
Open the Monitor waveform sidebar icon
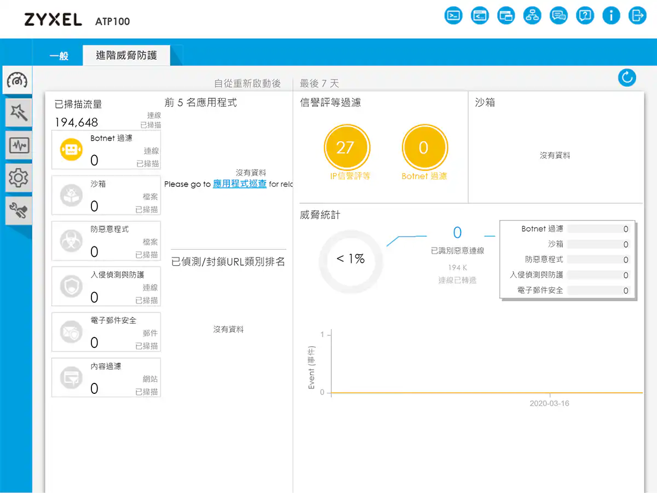pyautogui.click(x=18, y=146)
